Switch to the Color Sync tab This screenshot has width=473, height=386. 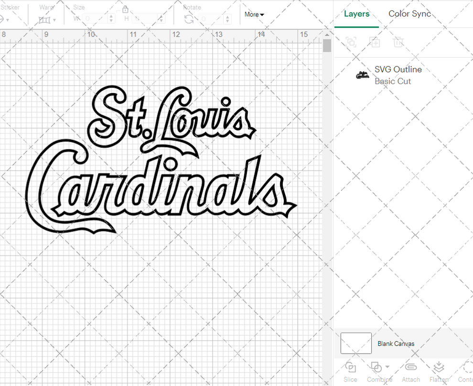[x=409, y=14]
